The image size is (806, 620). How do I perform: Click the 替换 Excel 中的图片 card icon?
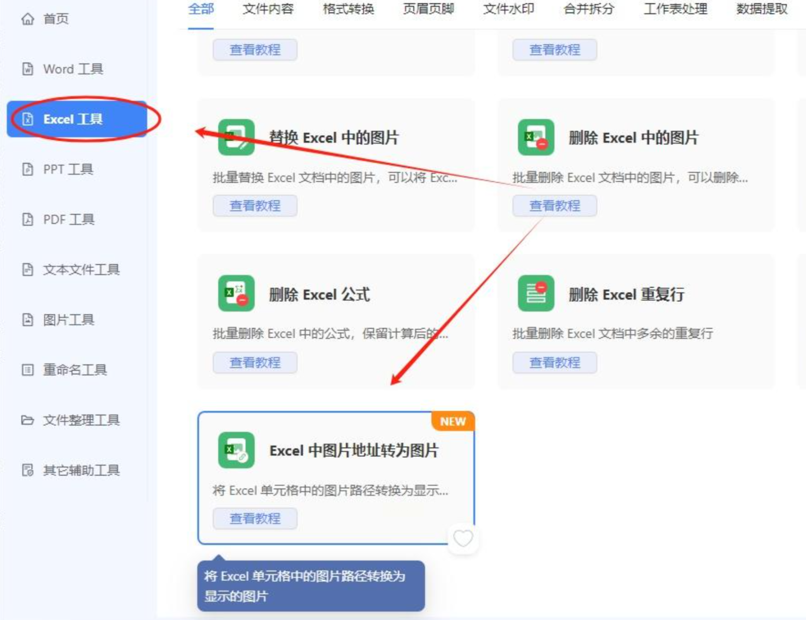236,137
